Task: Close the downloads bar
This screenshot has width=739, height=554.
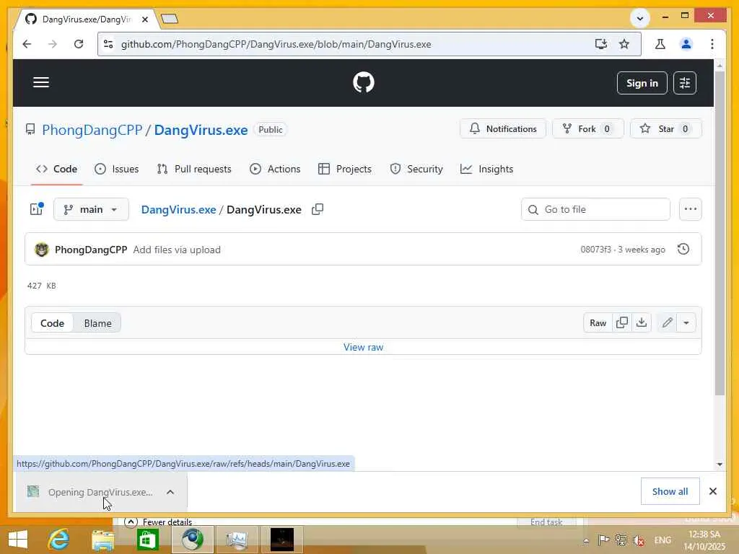Action: pyautogui.click(x=712, y=491)
